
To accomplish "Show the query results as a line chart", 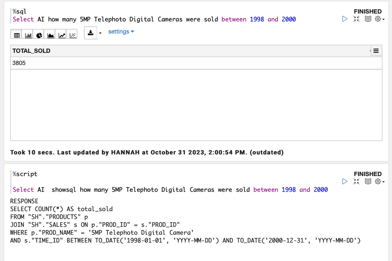I will 61,34.
